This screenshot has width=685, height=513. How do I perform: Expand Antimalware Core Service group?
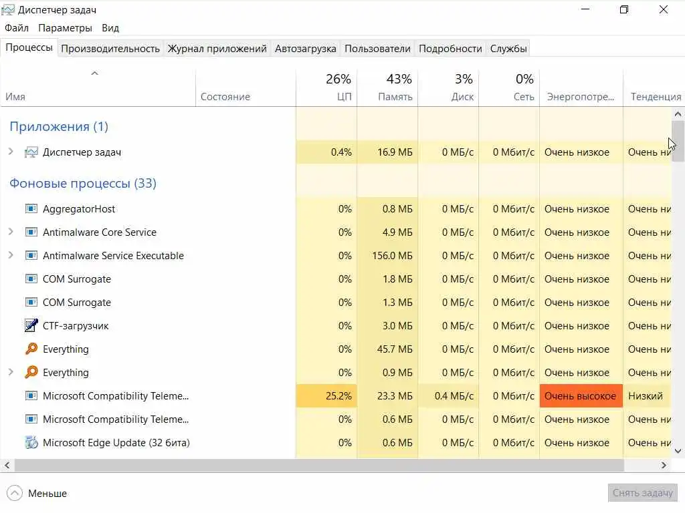pyautogui.click(x=11, y=232)
